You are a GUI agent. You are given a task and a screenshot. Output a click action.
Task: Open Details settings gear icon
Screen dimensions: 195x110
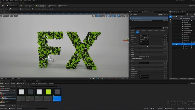tap(168, 28)
